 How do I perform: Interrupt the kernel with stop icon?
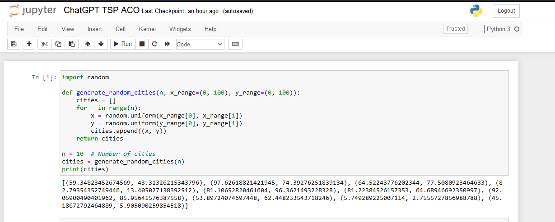click(142, 44)
